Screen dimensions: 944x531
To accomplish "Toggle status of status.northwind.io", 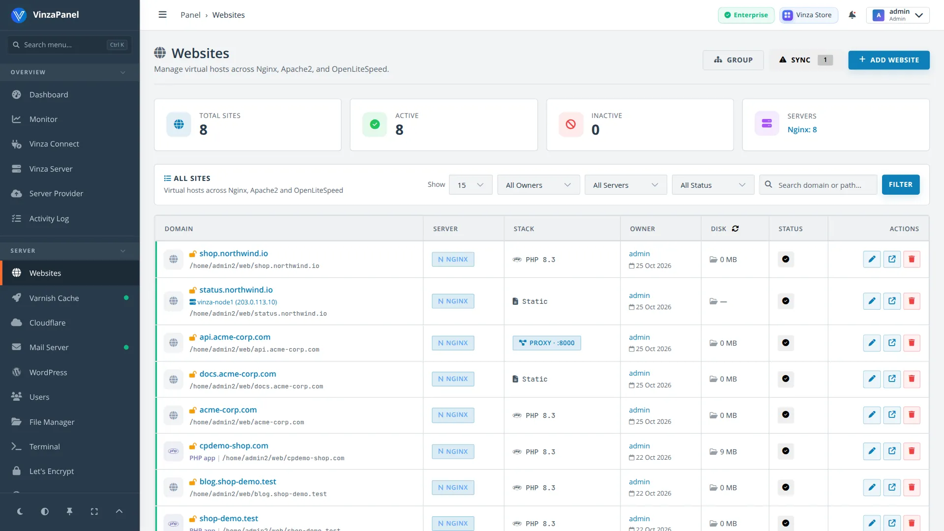I will [x=786, y=301].
